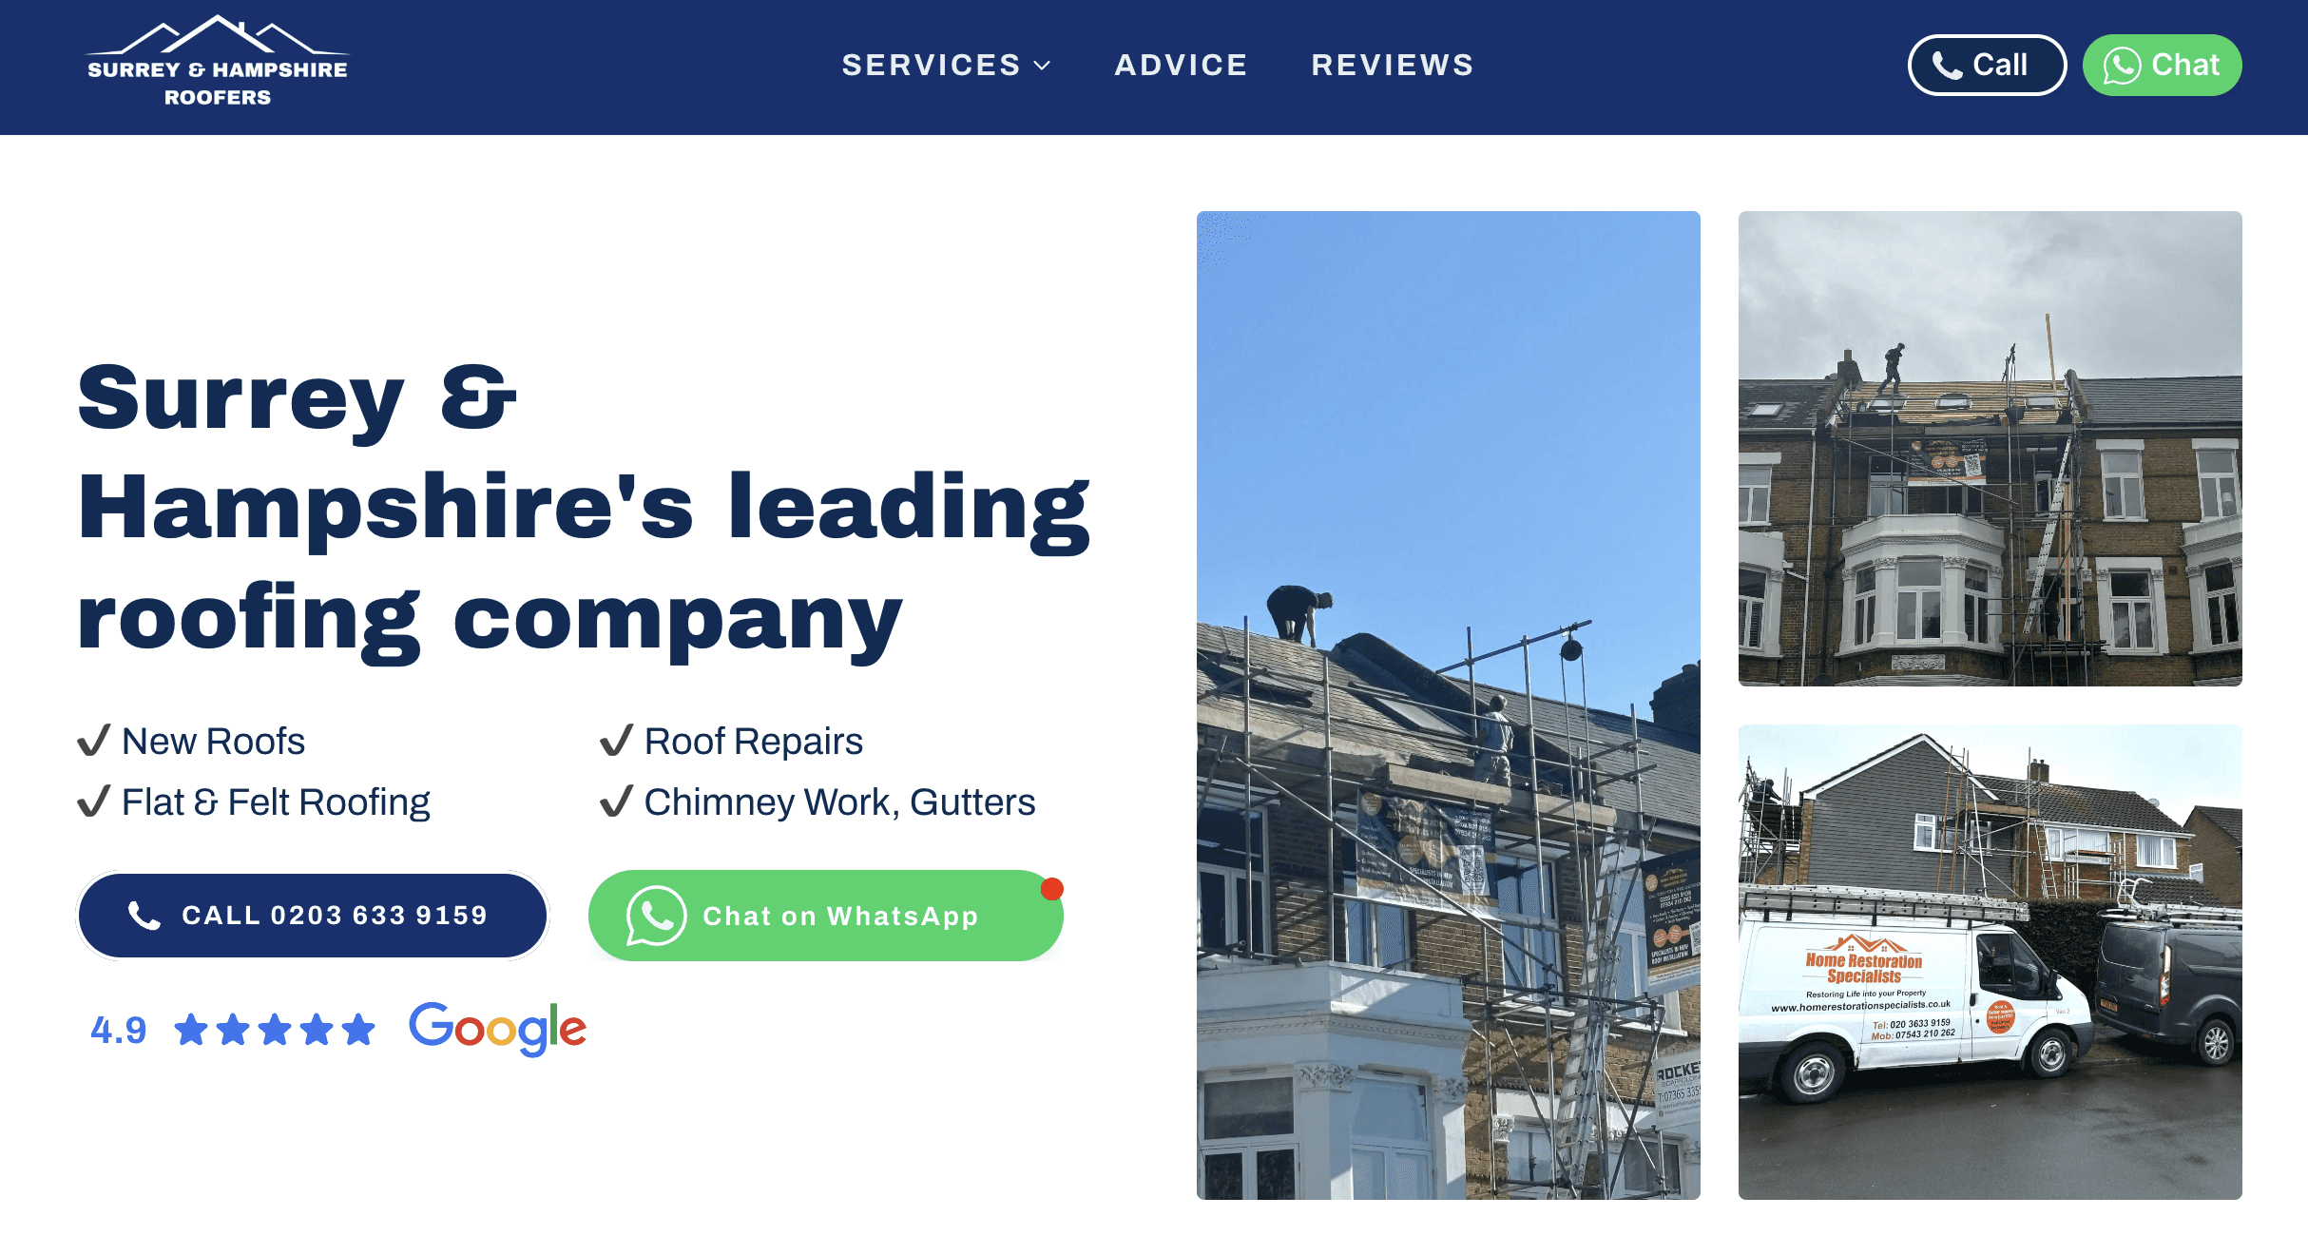
Task: Click the Chat on WhatsApp button
Action: (x=826, y=916)
